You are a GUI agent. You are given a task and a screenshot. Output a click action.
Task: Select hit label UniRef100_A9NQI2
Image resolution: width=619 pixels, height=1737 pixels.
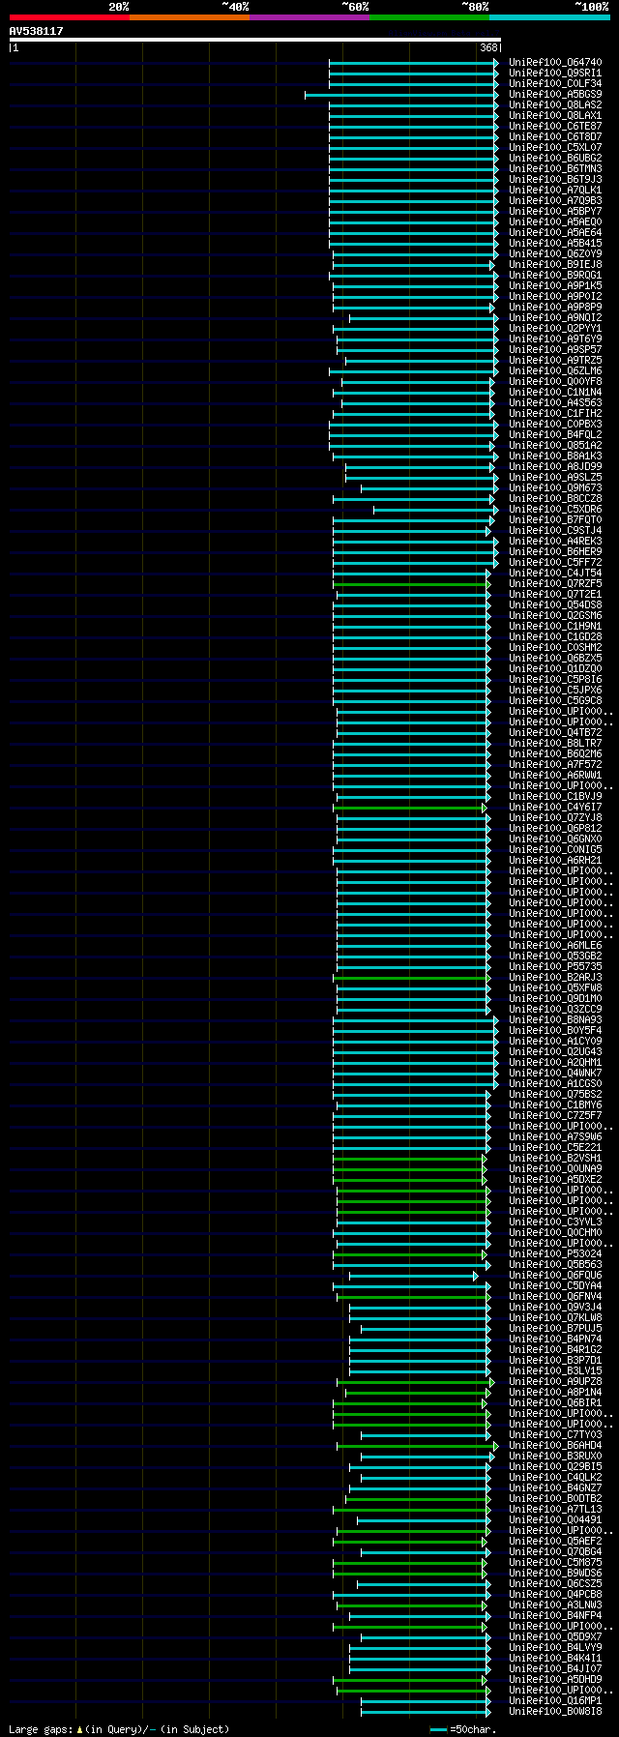click(555, 318)
